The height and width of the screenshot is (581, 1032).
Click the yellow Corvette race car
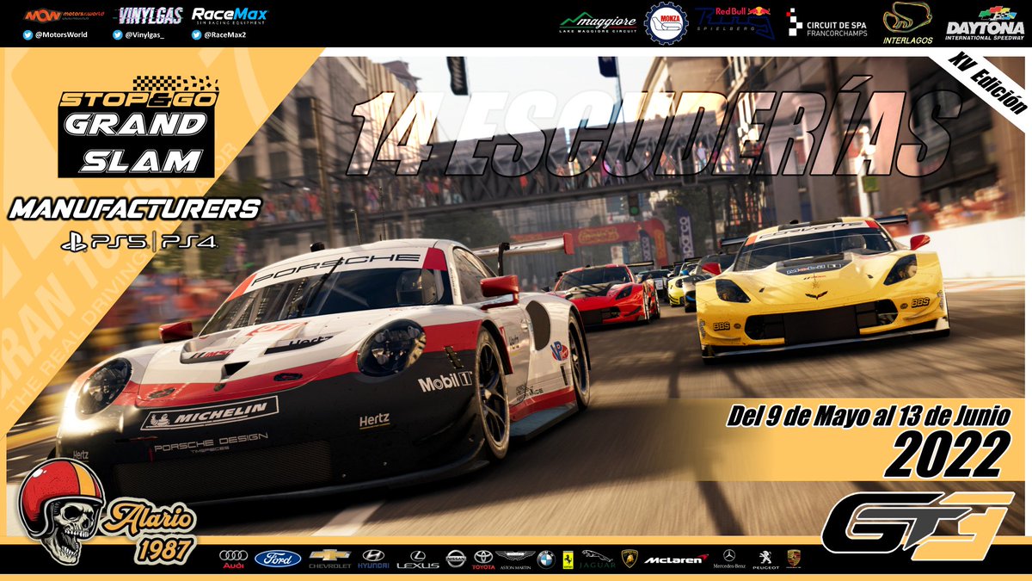coord(820,288)
